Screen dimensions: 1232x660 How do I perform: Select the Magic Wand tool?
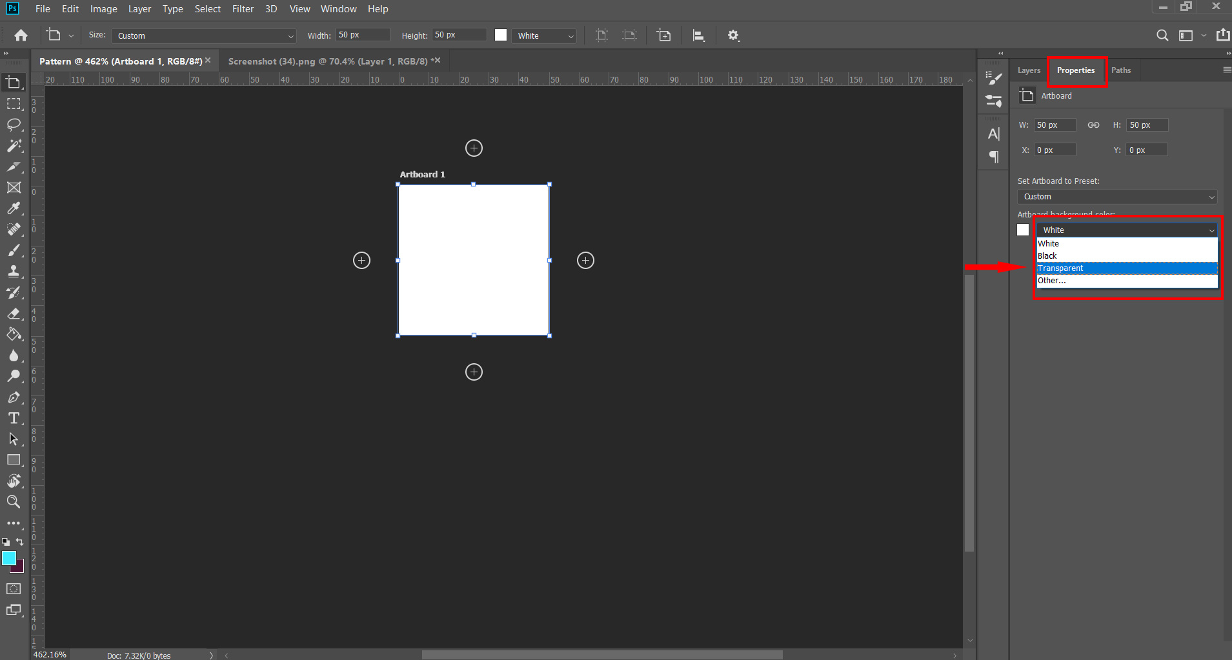point(14,146)
